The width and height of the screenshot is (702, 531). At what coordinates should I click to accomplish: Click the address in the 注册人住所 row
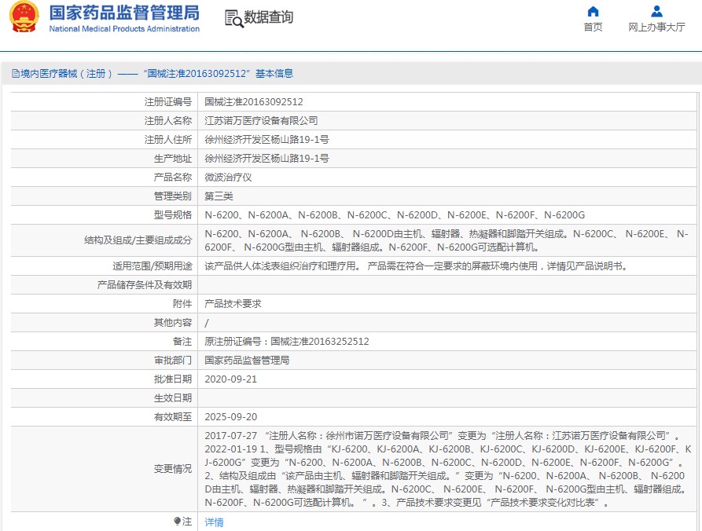click(x=266, y=140)
